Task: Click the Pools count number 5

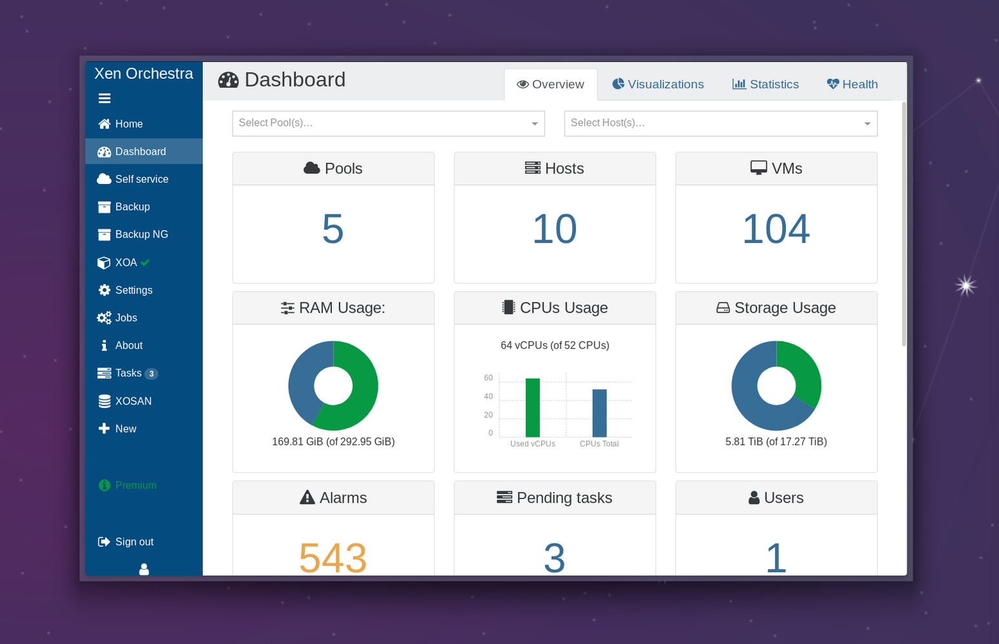Action: 333,229
